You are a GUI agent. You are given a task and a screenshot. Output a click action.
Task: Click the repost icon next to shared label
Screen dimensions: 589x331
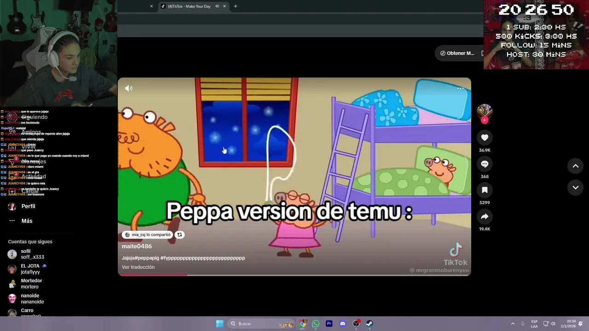click(x=180, y=234)
